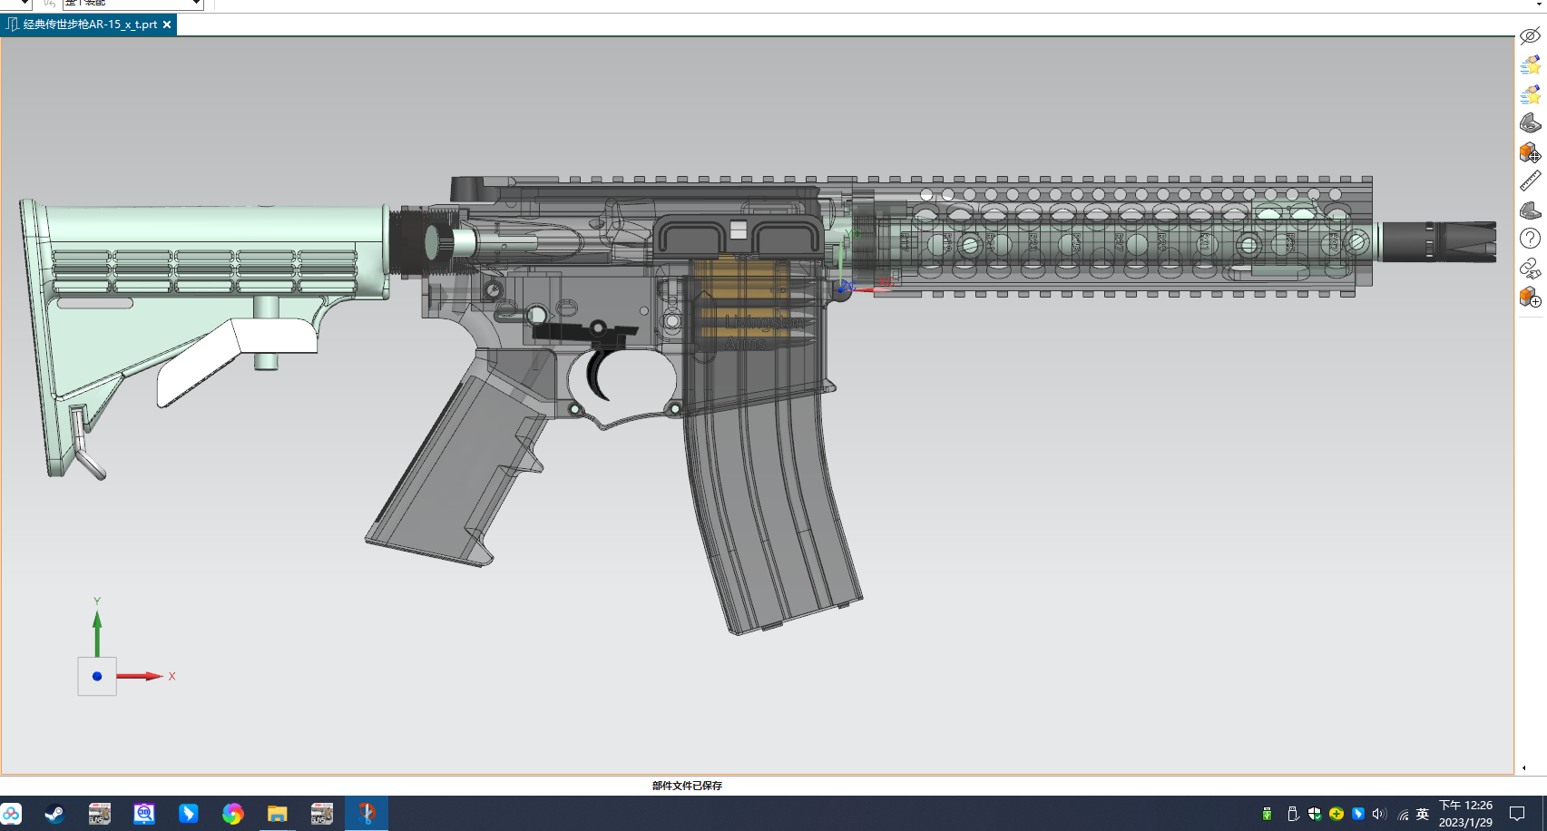Click the safely remove hardware tray icon
Image resolution: width=1547 pixels, height=831 pixels.
(x=1293, y=814)
